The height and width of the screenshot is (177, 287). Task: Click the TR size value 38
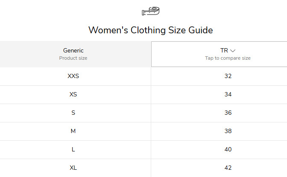point(228,131)
